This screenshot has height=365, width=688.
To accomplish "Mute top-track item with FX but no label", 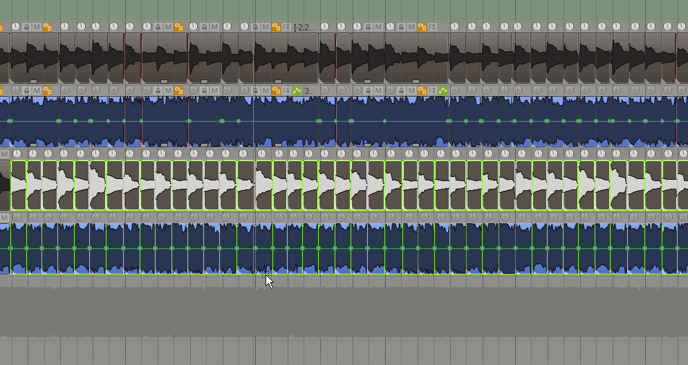I will [411, 27].
